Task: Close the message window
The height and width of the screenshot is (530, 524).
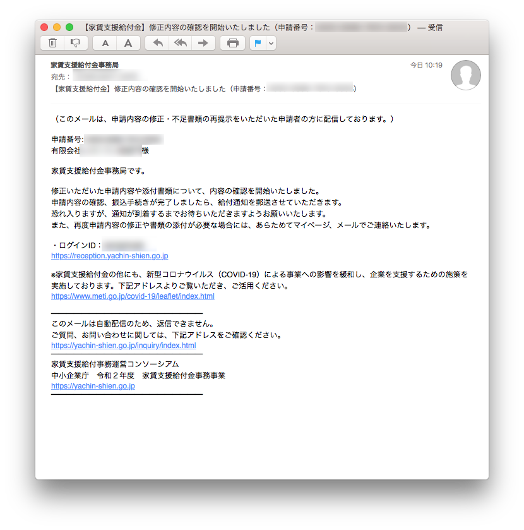Action: coord(44,27)
